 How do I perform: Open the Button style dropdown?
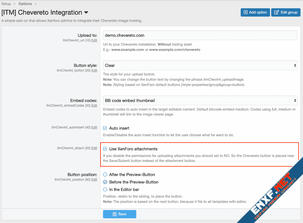pos(200,65)
